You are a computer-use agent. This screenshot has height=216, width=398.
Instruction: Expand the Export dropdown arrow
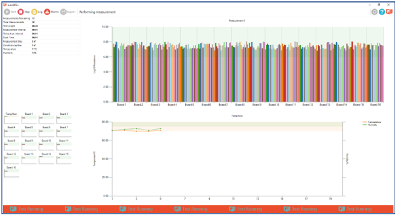[x=76, y=12]
